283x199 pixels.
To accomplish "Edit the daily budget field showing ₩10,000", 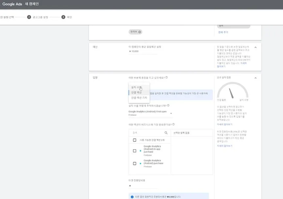I will click(143, 51).
